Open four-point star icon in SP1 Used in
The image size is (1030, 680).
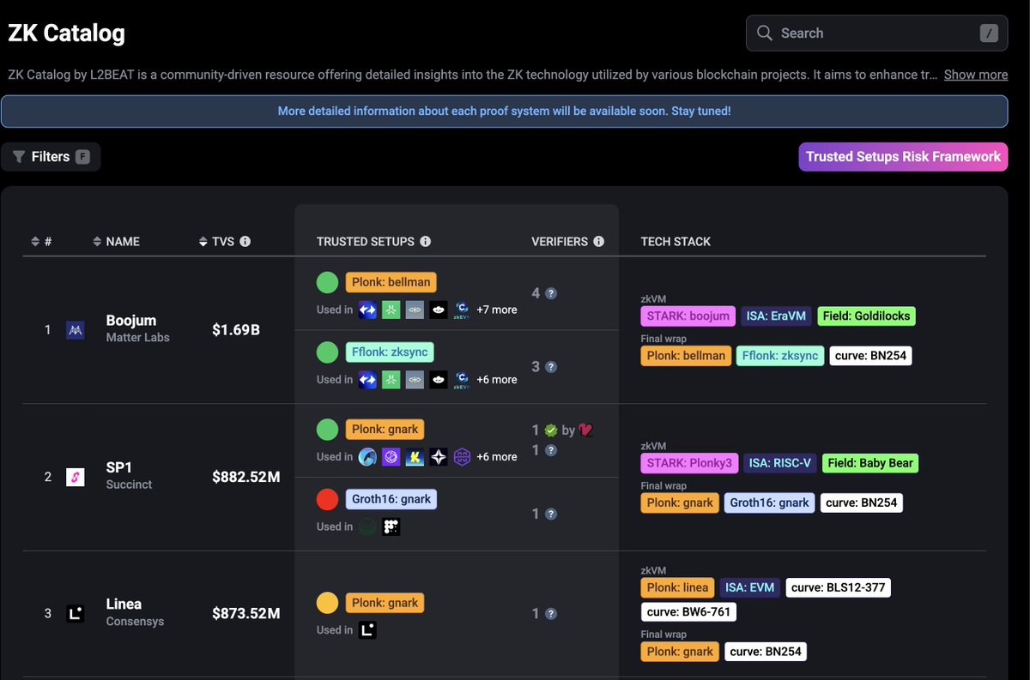point(439,456)
